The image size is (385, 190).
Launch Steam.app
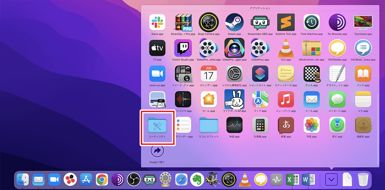(234, 22)
